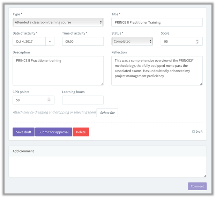216x198 pixels.
Task: Click the Score field stepper arrows
Action: (x=197, y=41)
